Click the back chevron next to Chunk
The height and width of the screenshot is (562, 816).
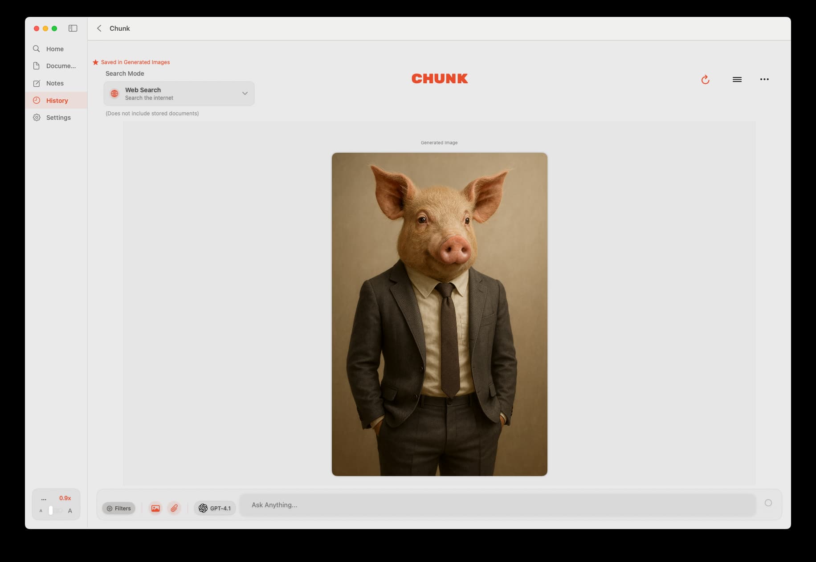click(99, 28)
